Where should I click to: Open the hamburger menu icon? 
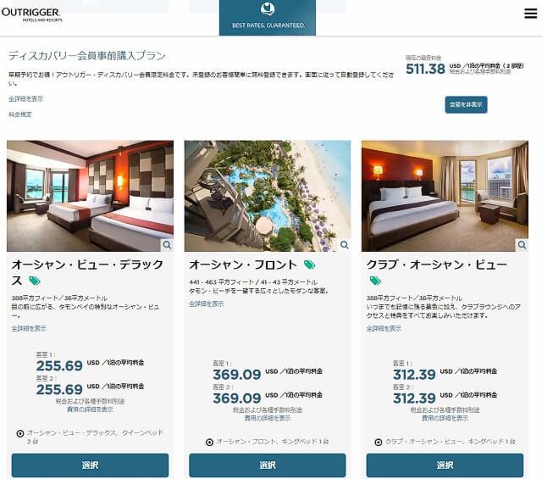pos(530,14)
